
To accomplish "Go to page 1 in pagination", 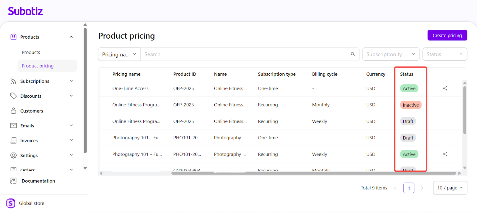I will pyautogui.click(x=409, y=188).
